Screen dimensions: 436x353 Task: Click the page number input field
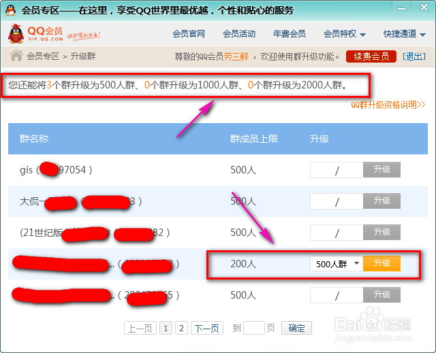254,329
